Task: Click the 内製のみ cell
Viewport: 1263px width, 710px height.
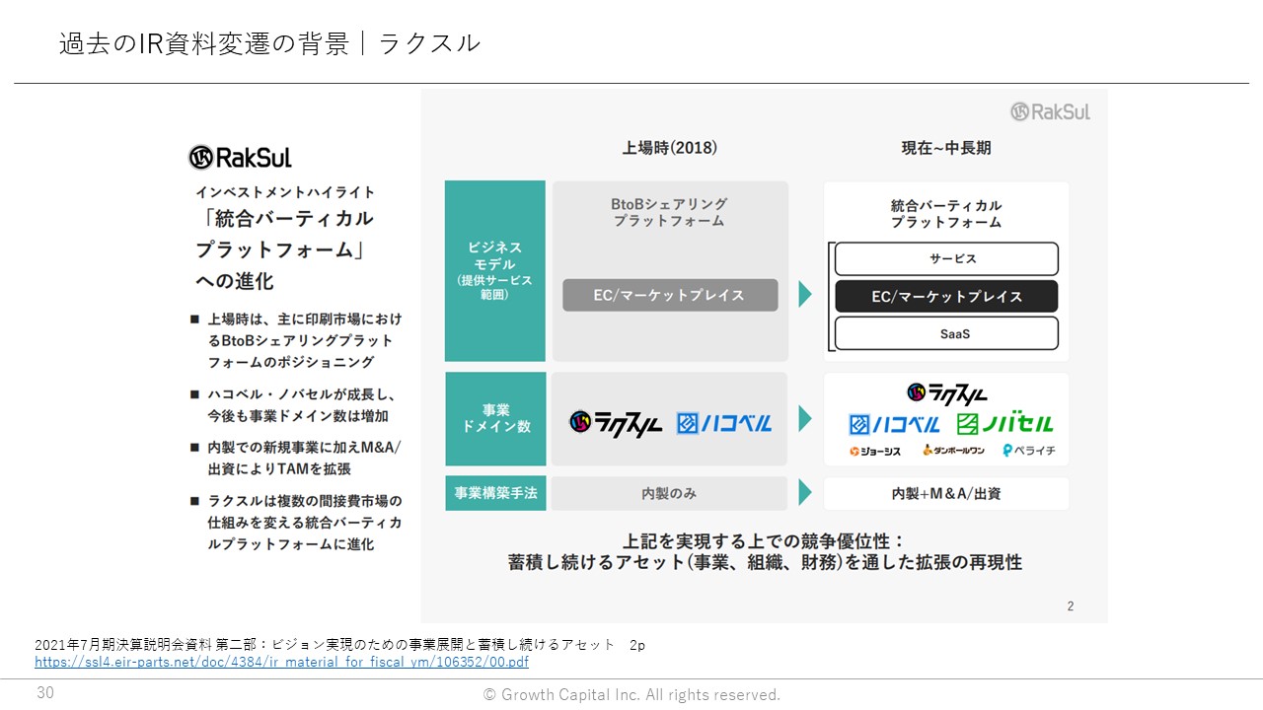Action: tap(670, 493)
